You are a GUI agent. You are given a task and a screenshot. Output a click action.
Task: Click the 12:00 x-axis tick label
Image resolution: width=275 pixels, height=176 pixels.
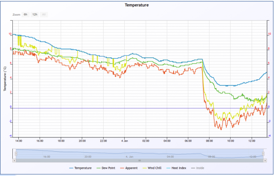[x=252, y=141]
